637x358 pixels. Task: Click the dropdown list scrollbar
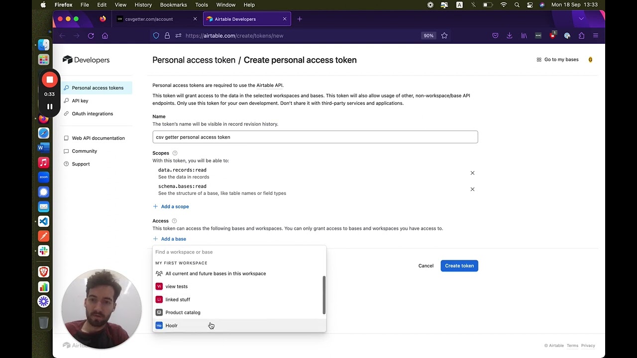point(324,295)
